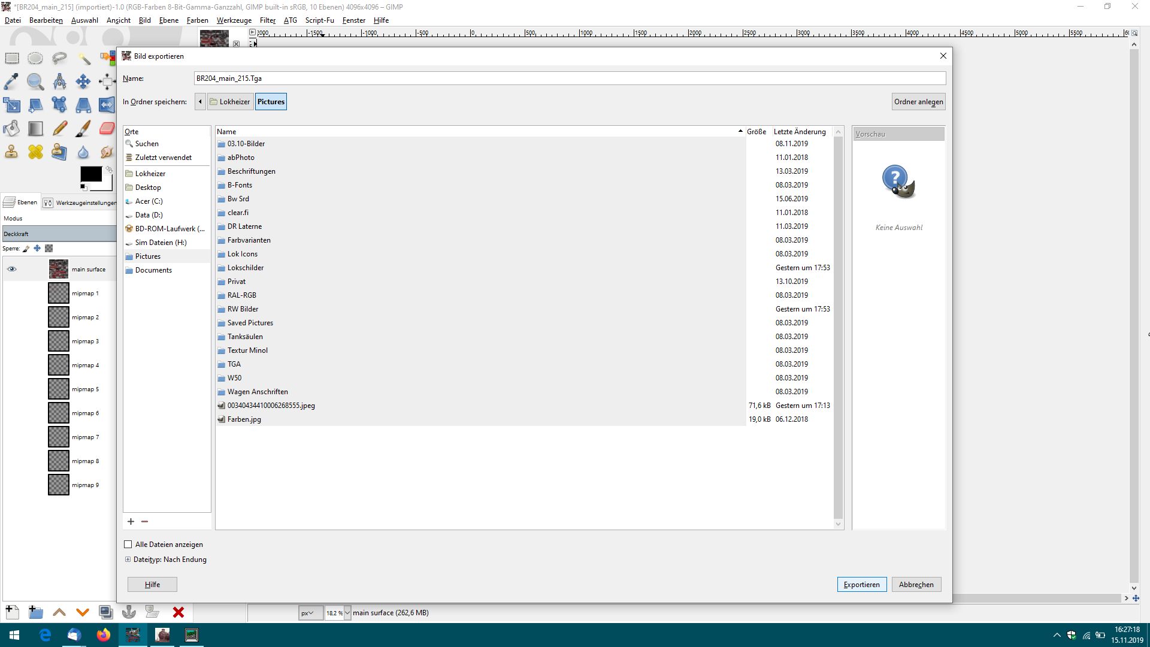This screenshot has width=1150, height=647.
Task: Enable 'Alle Dateien anzeigen' checkbox
Action: [128, 545]
